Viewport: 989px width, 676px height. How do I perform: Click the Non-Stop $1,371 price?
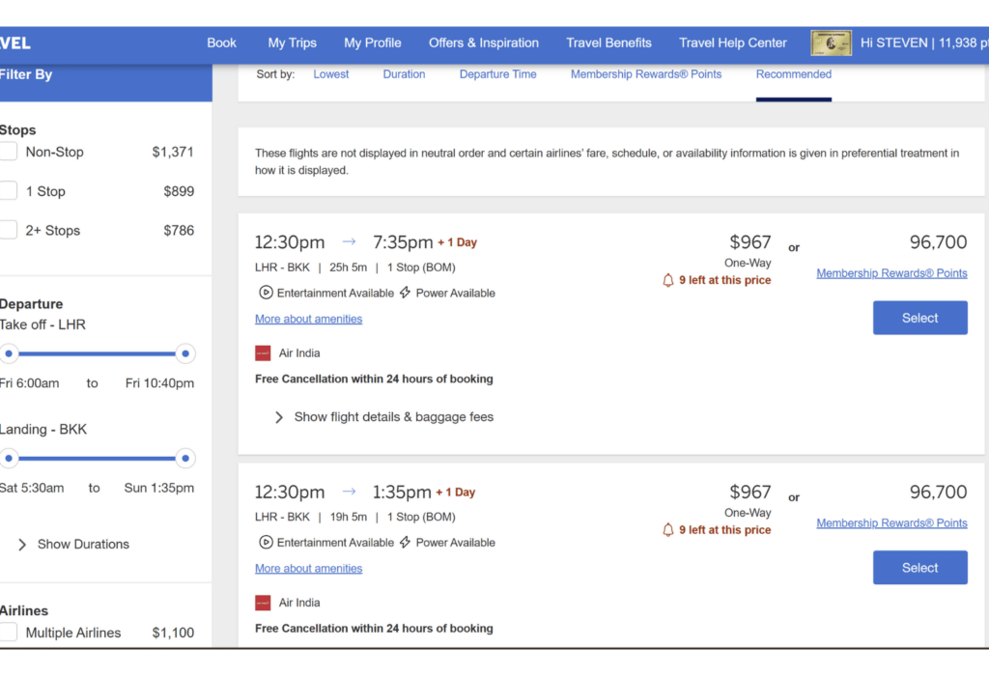pos(173,152)
